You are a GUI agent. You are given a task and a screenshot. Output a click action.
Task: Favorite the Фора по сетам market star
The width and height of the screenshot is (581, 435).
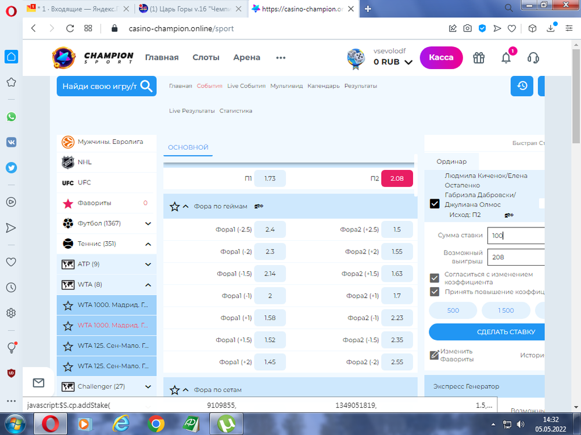click(x=174, y=390)
